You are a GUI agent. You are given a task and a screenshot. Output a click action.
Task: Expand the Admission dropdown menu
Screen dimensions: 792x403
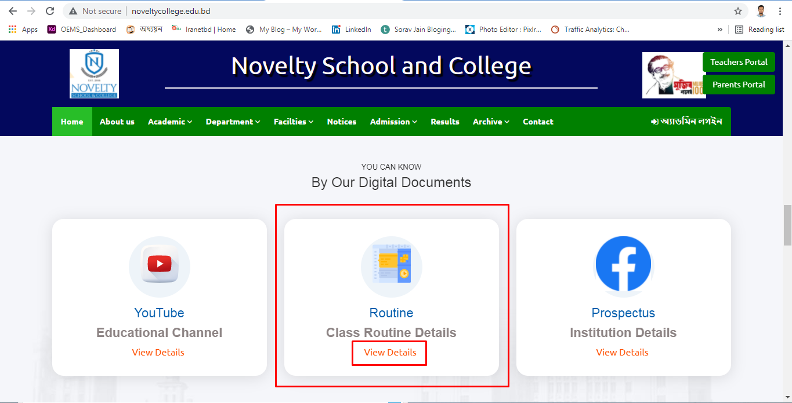click(393, 122)
